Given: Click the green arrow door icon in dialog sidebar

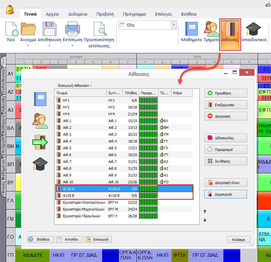Looking at the screenshot, I should pyautogui.click(x=40, y=142).
